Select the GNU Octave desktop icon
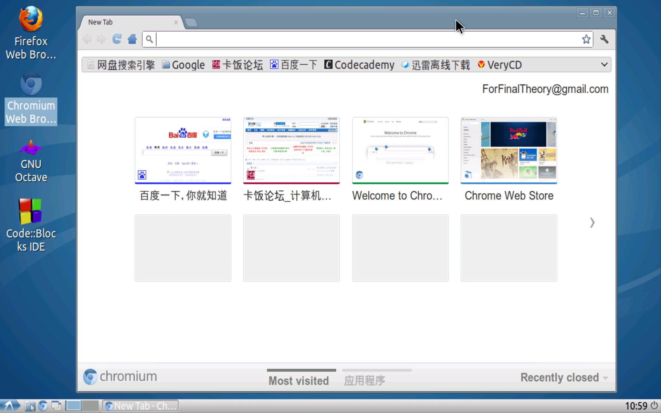661x413 pixels. (x=31, y=161)
